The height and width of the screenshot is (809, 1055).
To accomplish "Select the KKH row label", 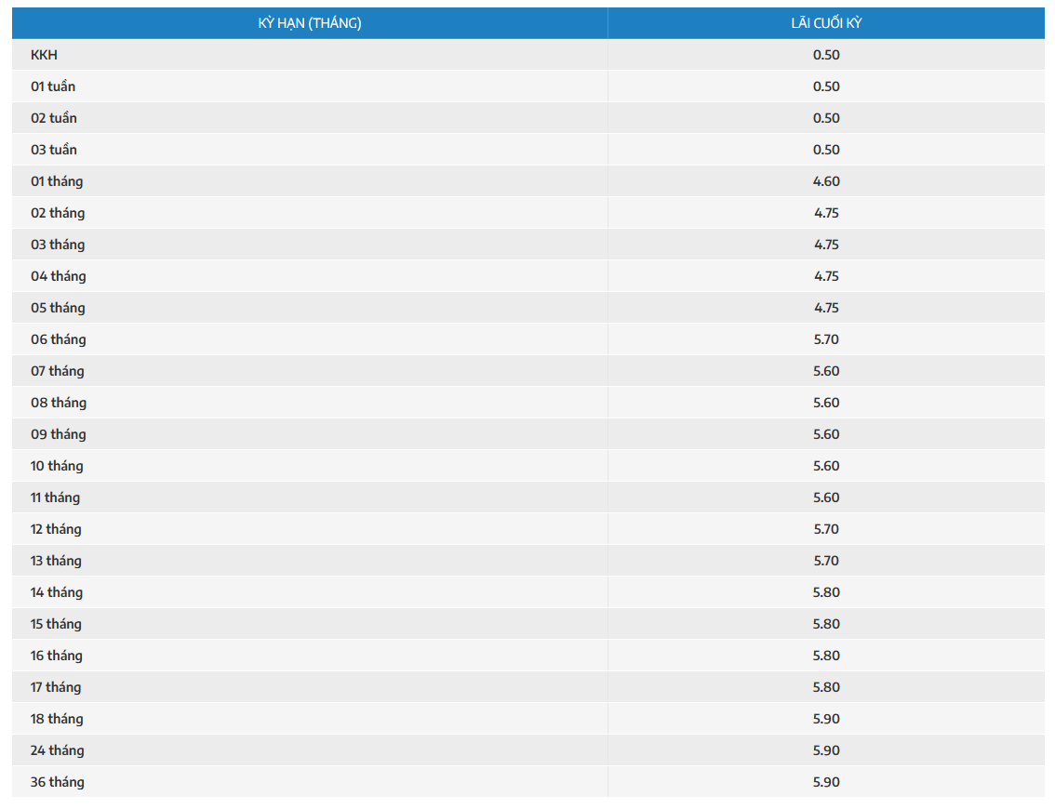I will pos(44,55).
